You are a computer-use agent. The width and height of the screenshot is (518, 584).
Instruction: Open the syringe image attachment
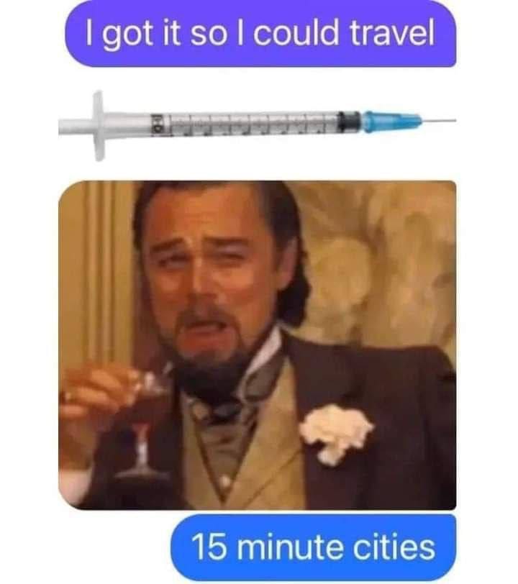tap(257, 126)
